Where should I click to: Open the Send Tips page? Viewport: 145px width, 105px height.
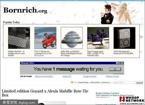coord(84,82)
